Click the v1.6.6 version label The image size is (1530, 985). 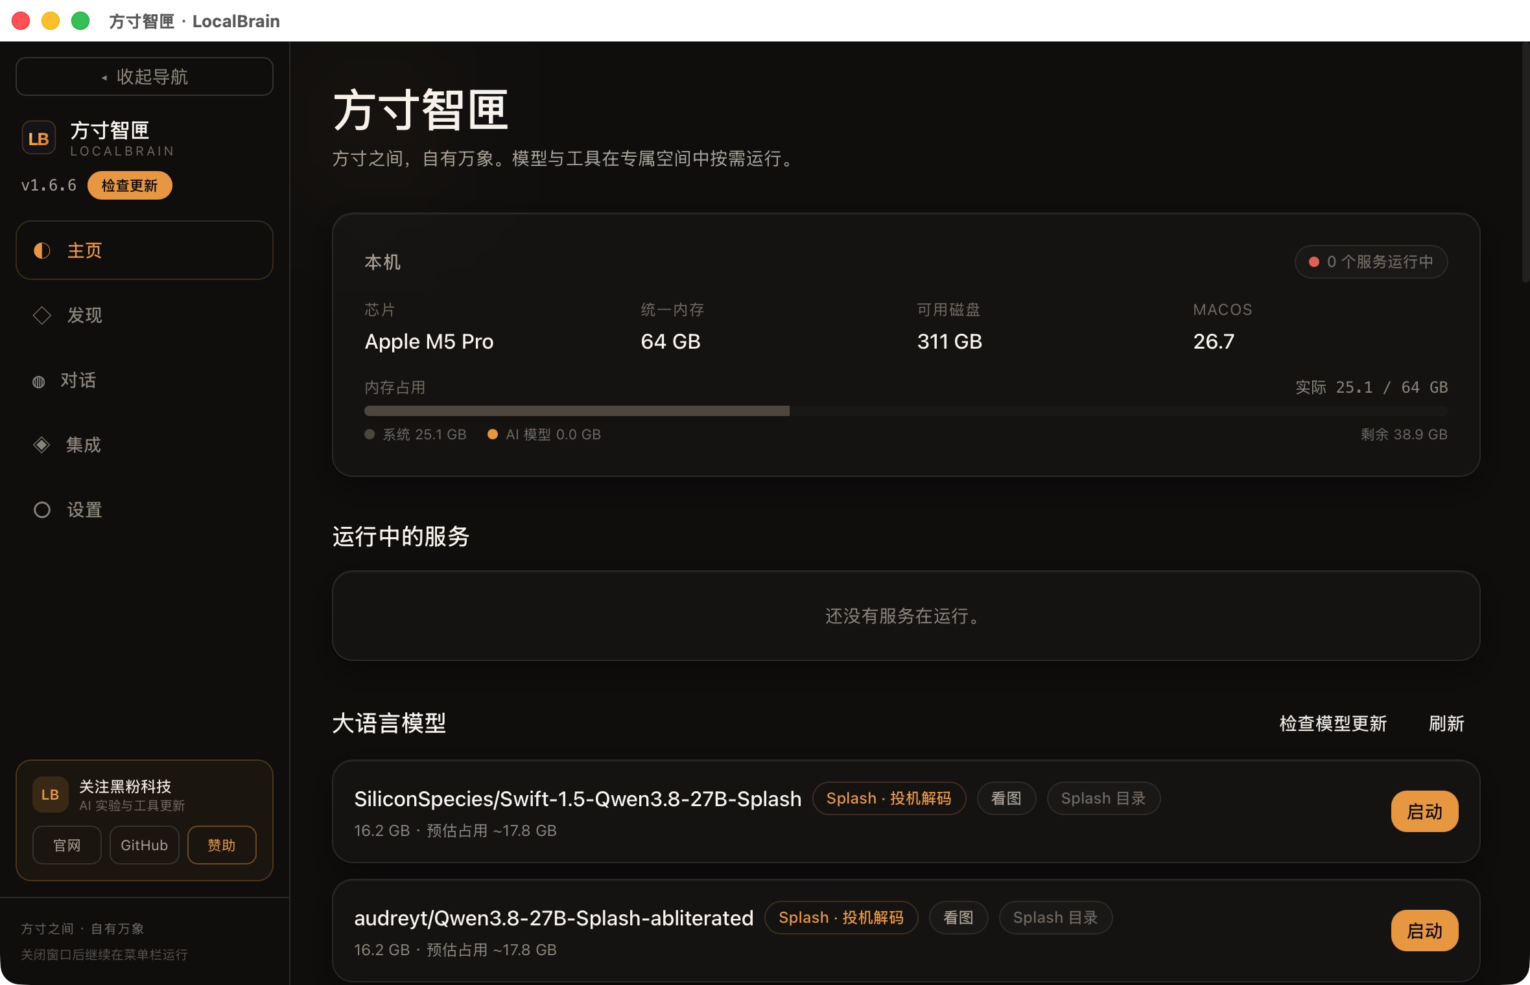point(49,185)
